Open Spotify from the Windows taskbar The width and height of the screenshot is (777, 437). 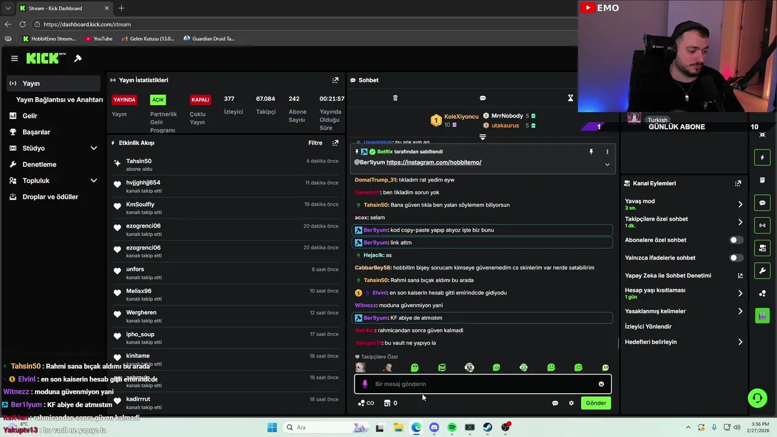point(452,427)
